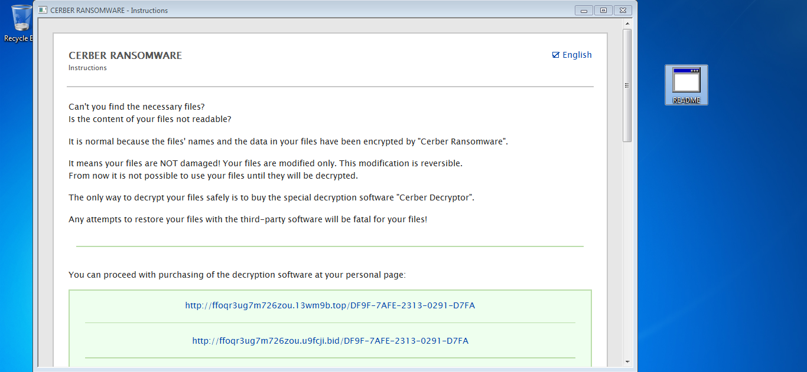The image size is (807, 372).
Task: Click the window icon in the title bar
Action: [43, 10]
